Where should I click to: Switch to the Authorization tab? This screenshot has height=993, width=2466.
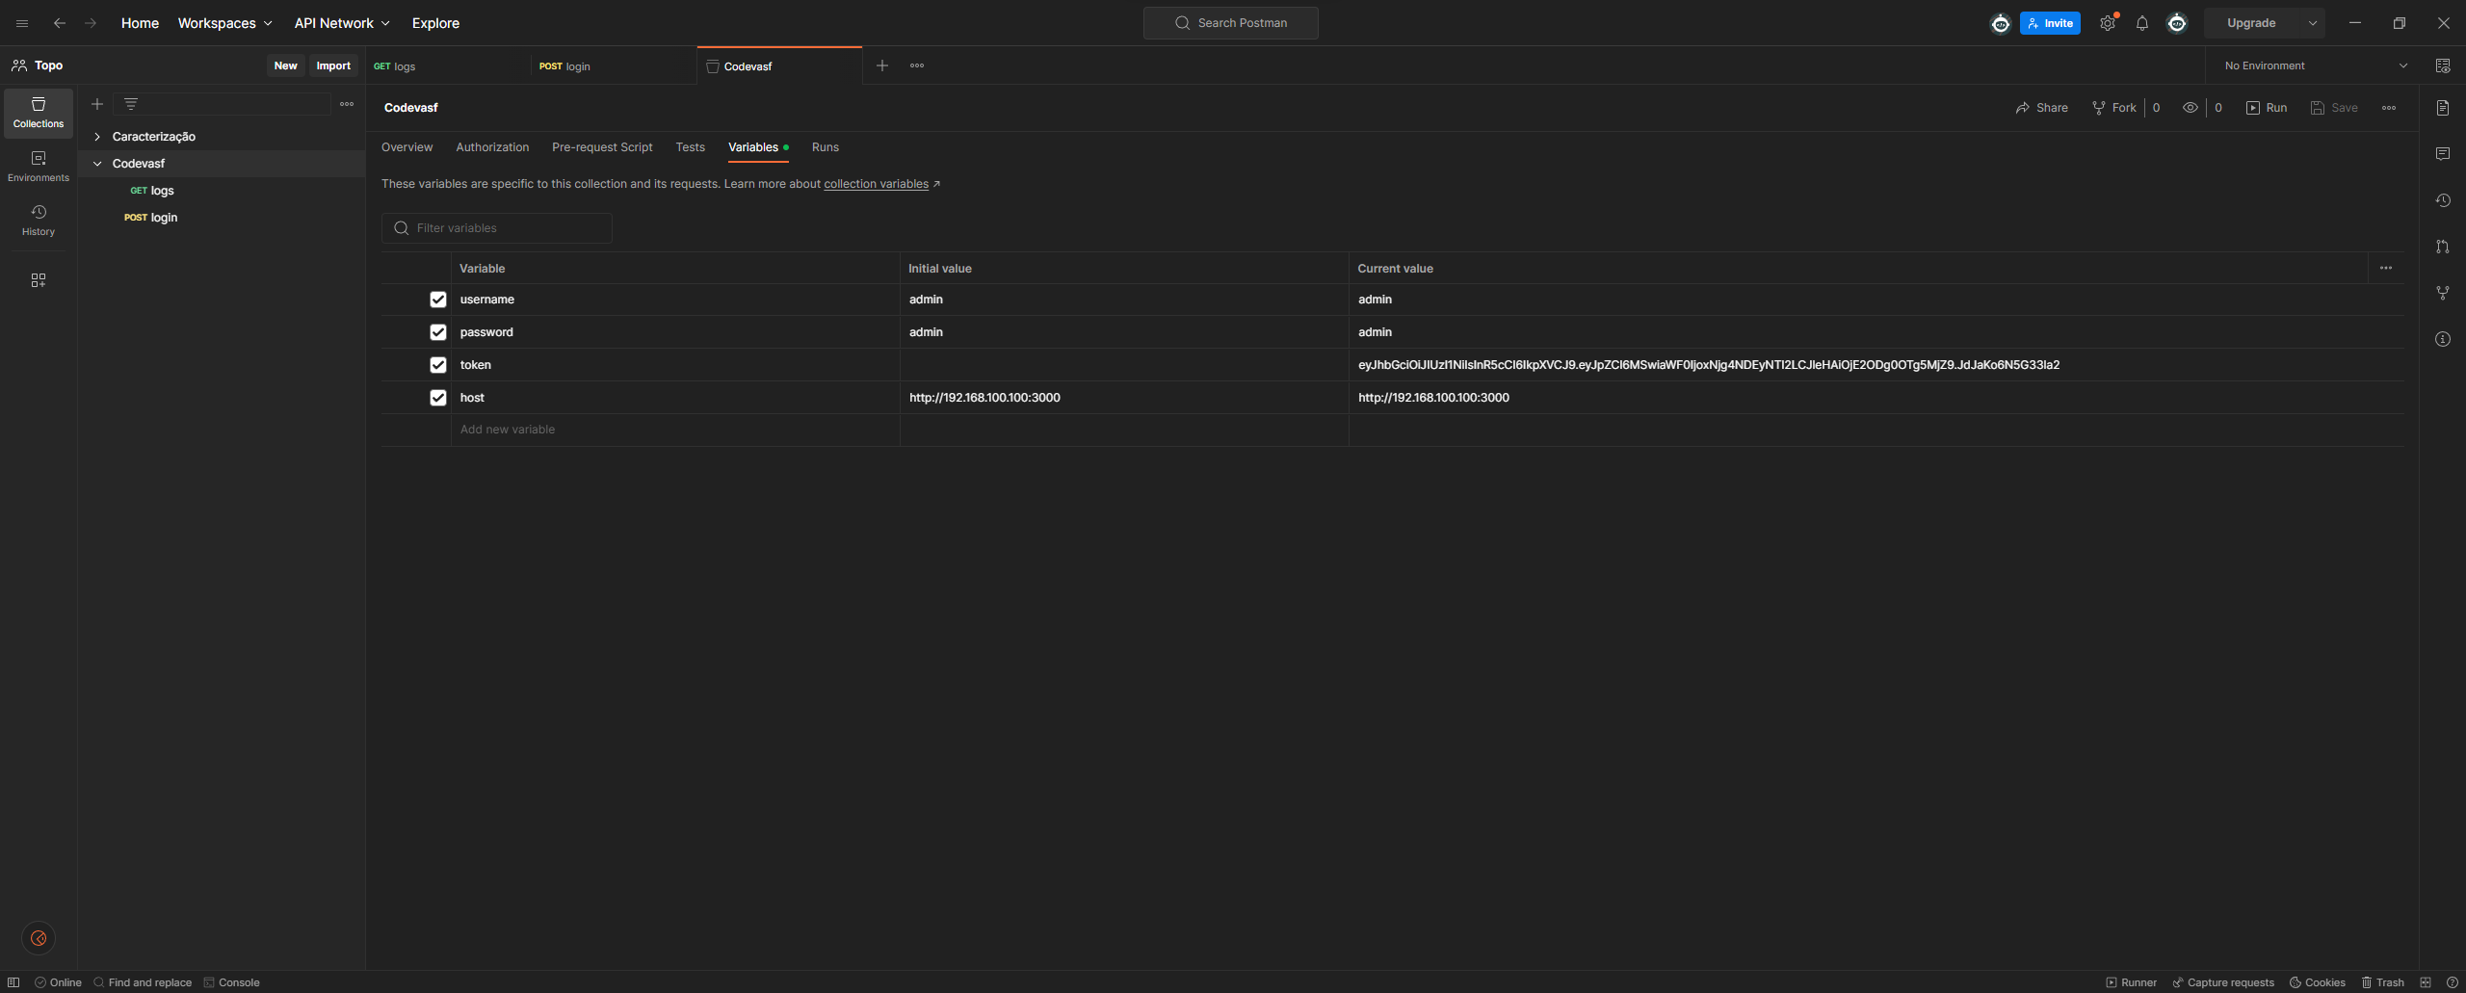click(x=492, y=147)
